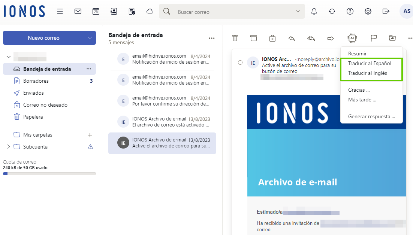
Task: Open the hamburger navigation menu
Action: pyautogui.click(x=60, y=11)
